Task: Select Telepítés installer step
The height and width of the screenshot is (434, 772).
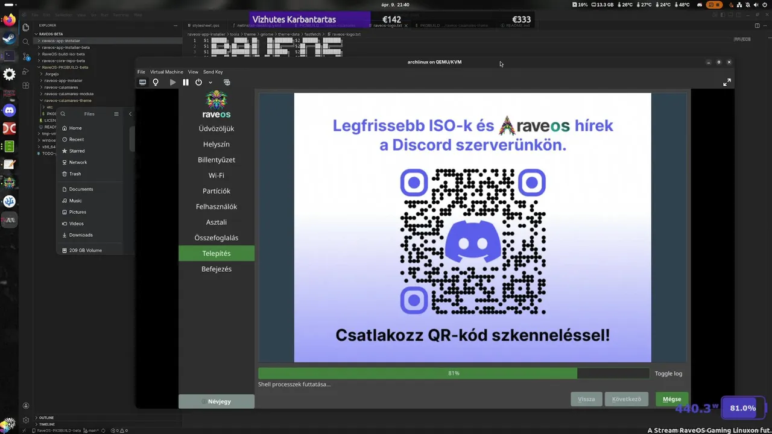Action: click(x=217, y=253)
